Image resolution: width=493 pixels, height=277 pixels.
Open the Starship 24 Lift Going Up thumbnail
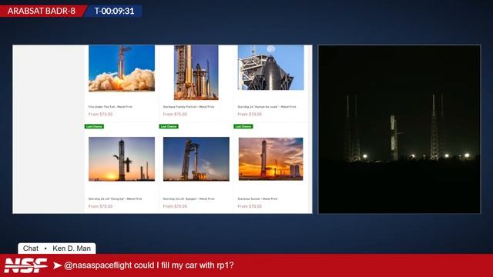point(122,159)
